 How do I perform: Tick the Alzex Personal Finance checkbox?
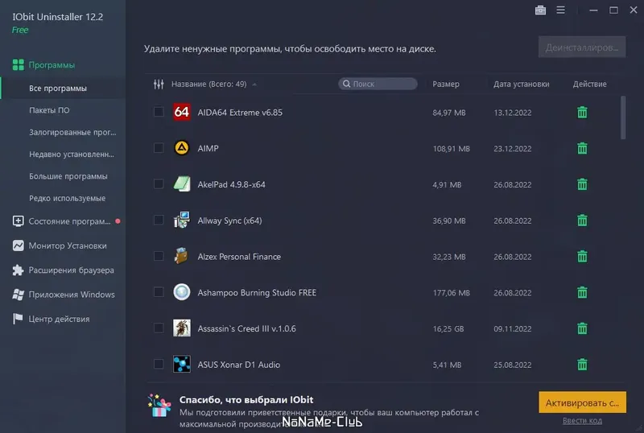pos(159,256)
